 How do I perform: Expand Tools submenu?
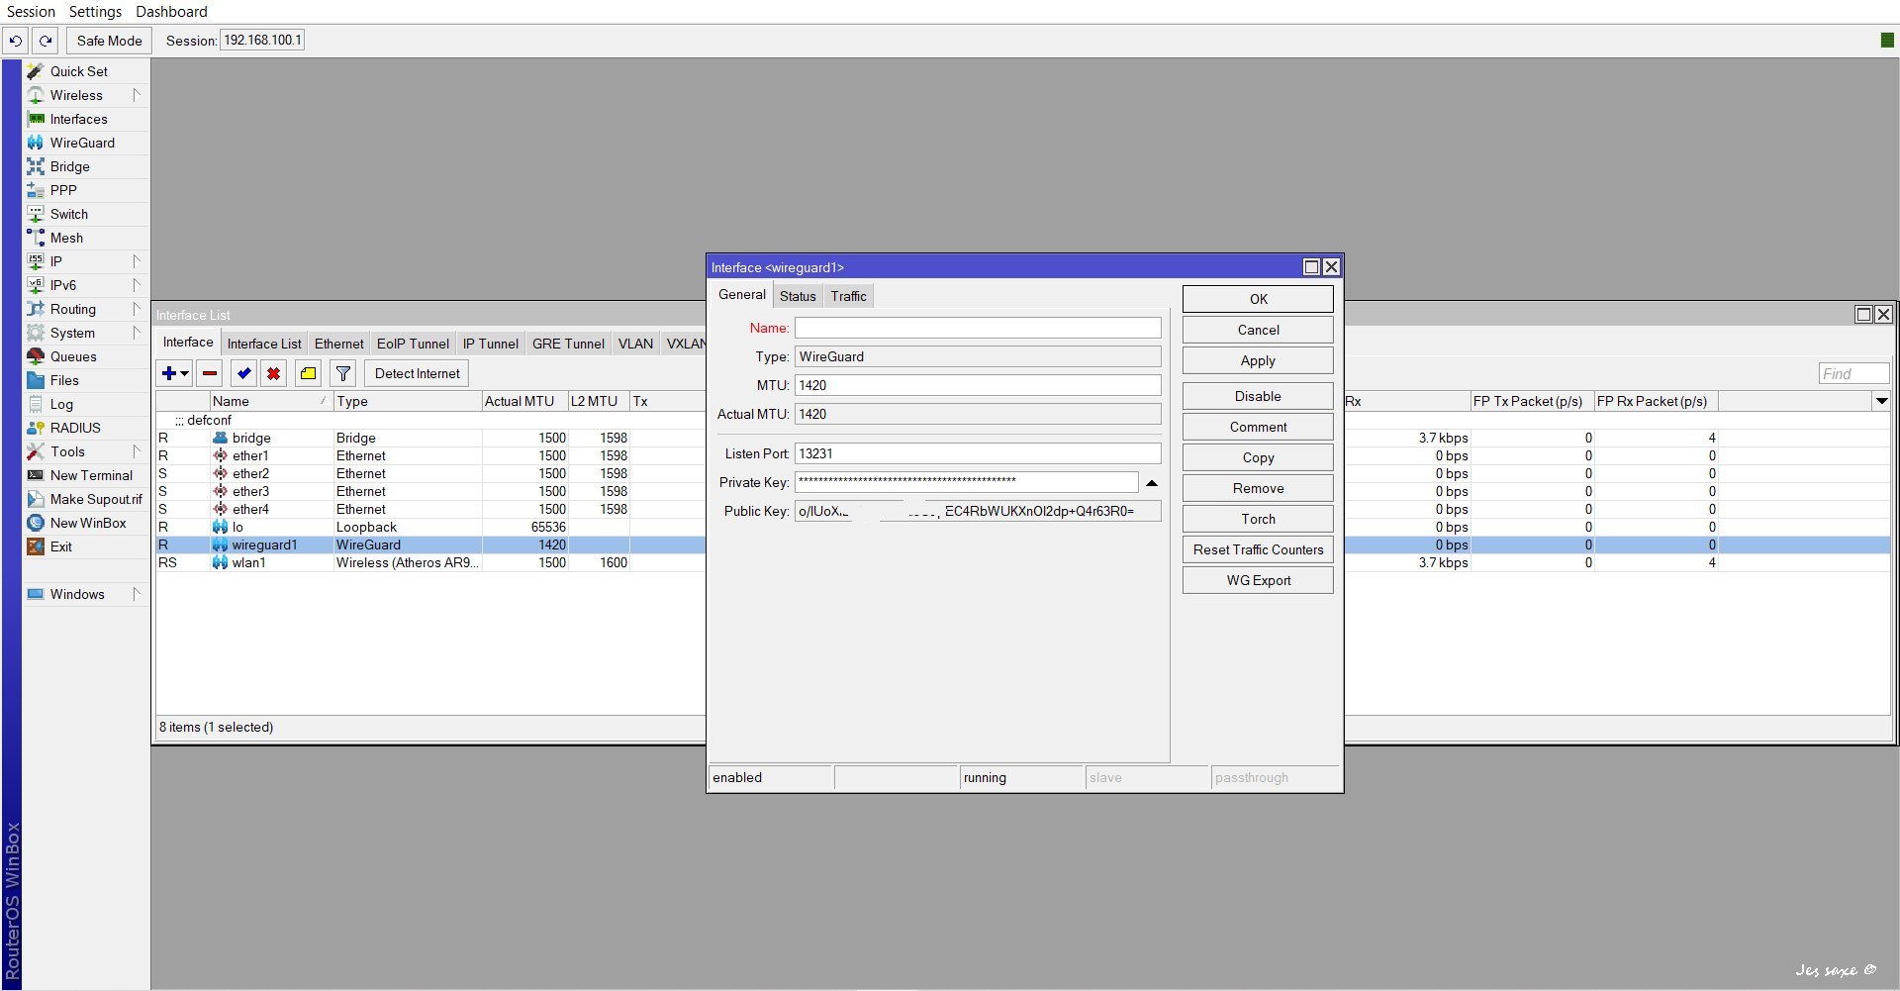point(137,451)
